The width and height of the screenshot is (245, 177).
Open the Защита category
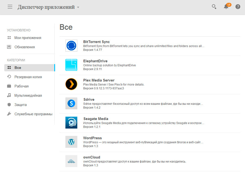21,104
